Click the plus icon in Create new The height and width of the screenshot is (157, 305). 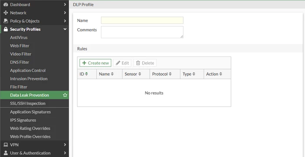84,63
